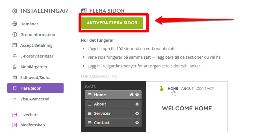
Task: Click the ABOUT link in preview
Action: [x=187, y=89]
